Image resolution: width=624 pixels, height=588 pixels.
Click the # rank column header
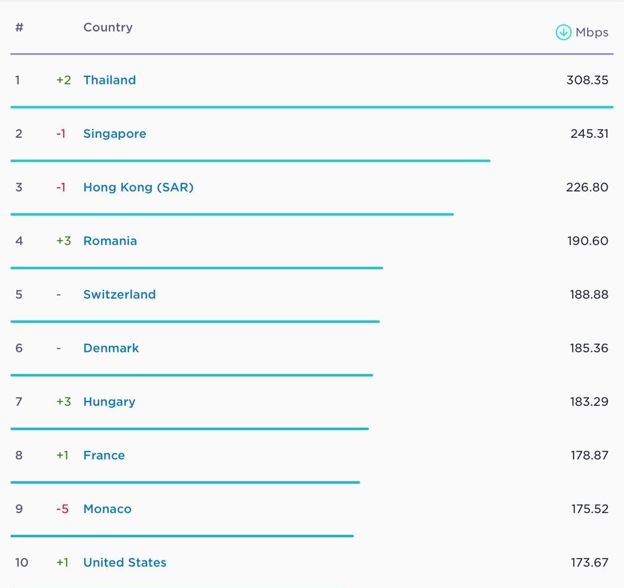tap(19, 28)
